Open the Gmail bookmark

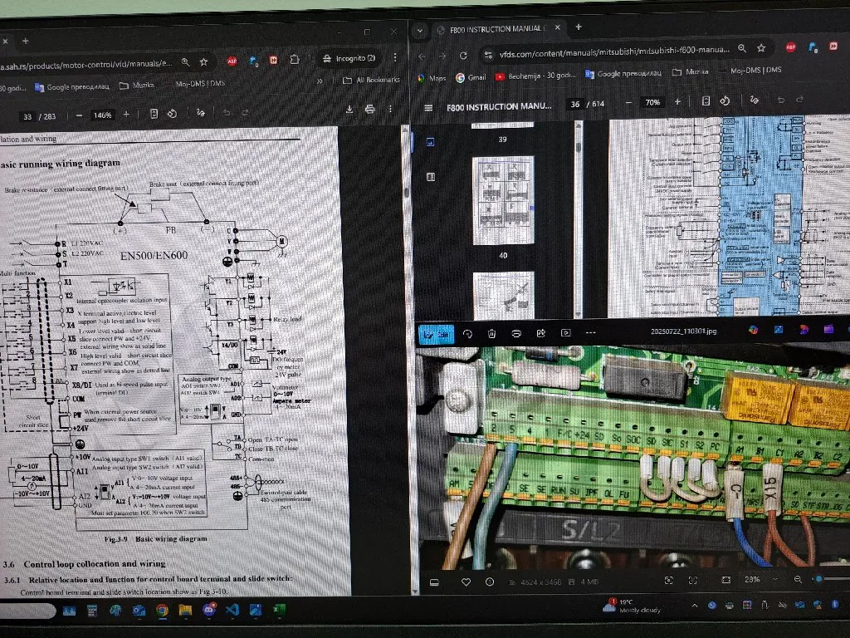tap(470, 77)
